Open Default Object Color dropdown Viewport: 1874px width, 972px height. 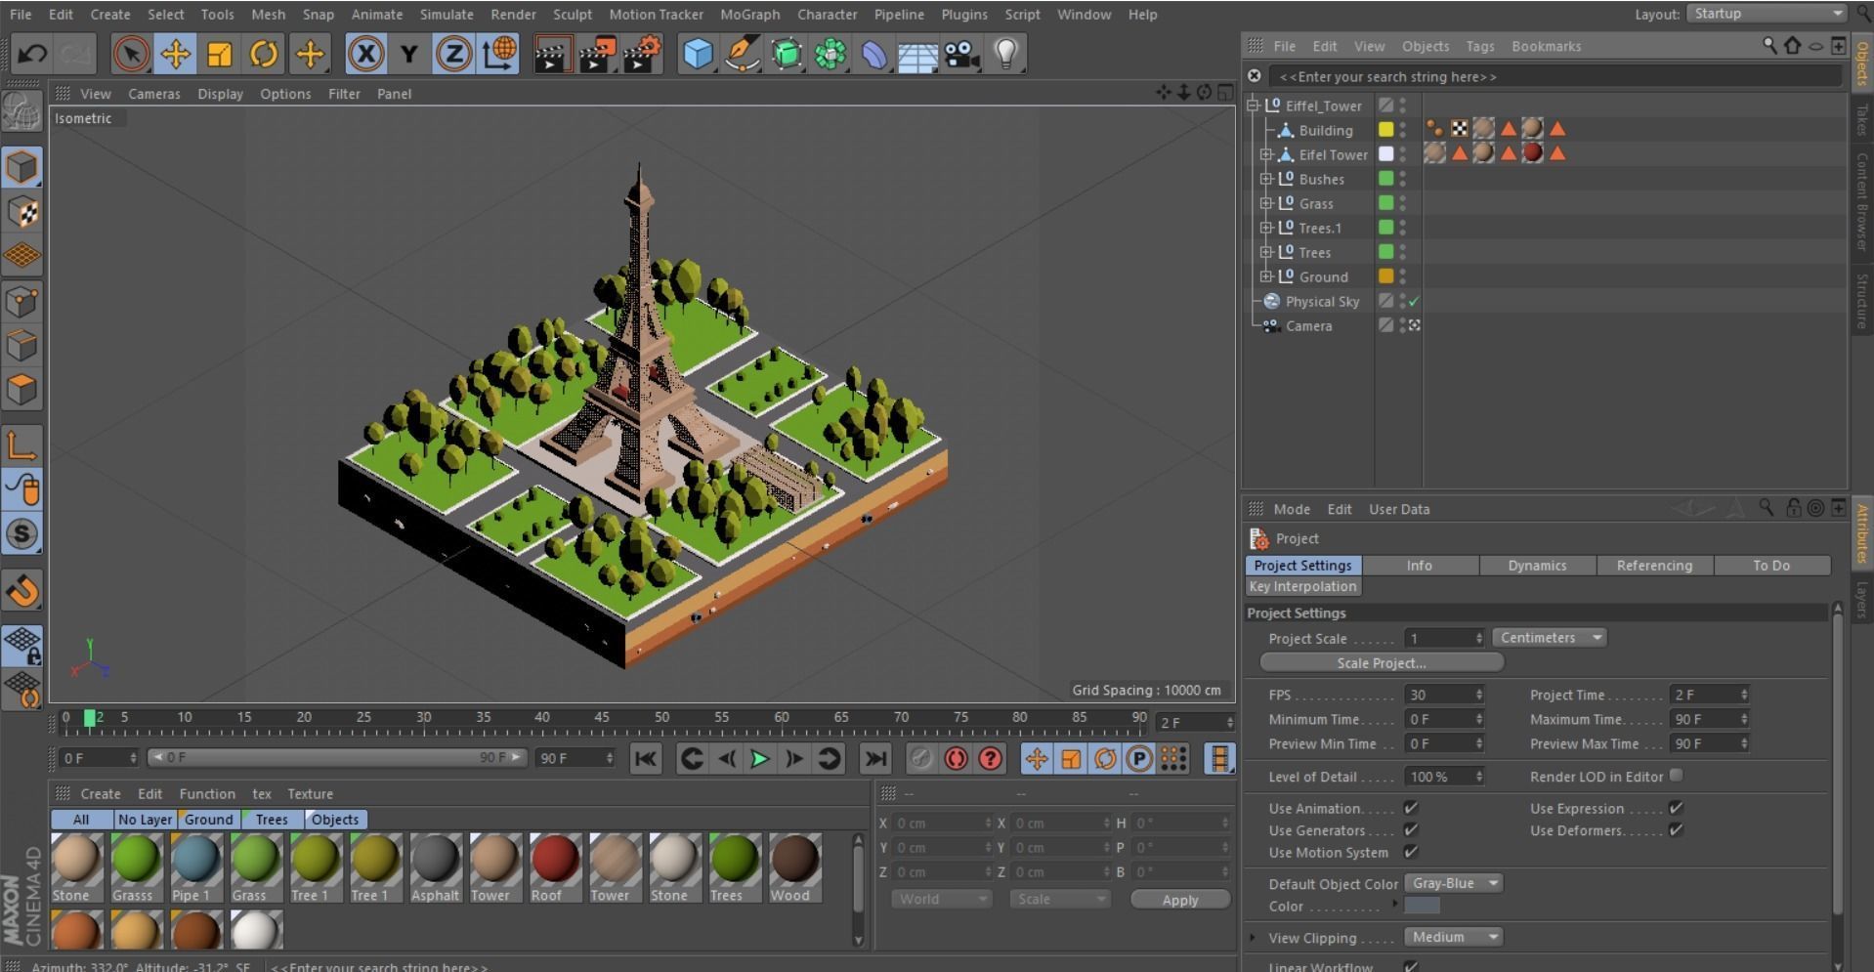1454,883
